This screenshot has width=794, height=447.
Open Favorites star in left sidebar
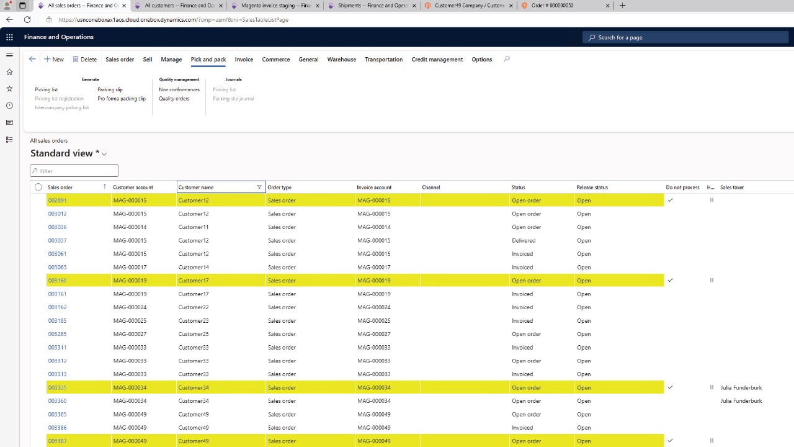coord(9,89)
